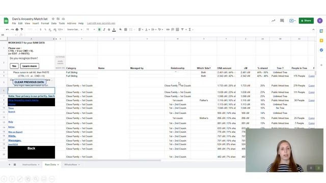Image resolution: width=326 pixels, height=183 pixels.
Task: Pause the webcam recording overlay
Action: point(311,168)
